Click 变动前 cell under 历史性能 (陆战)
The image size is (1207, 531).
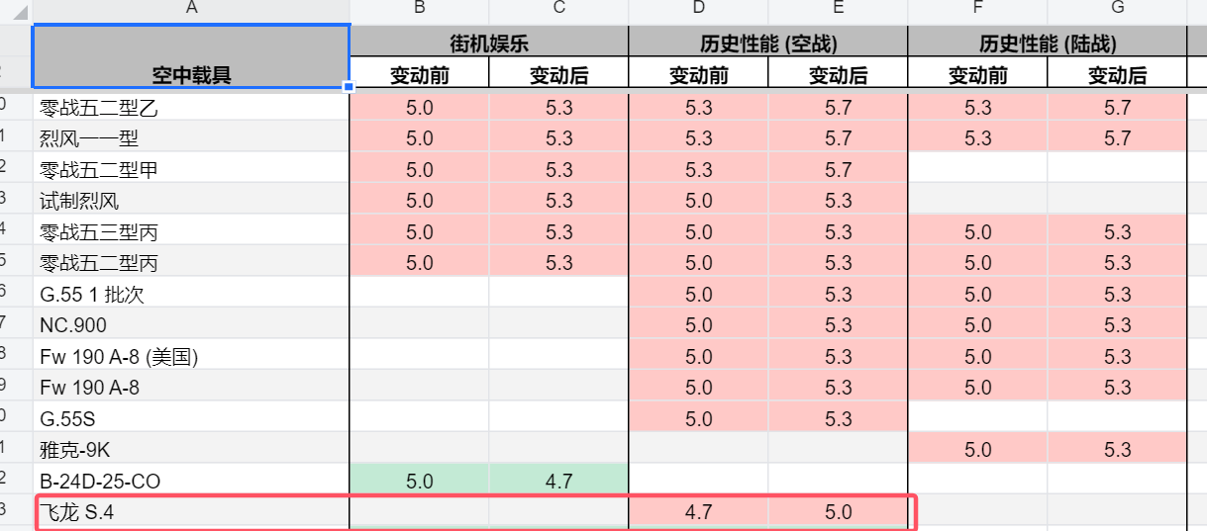[x=977, y=74]
